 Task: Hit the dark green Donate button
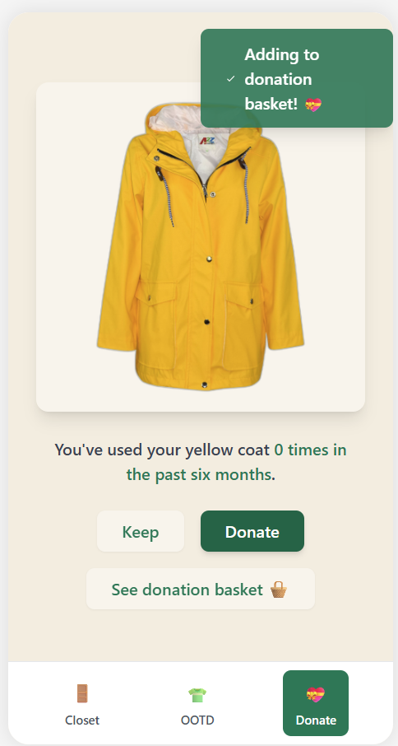click(x=252, y=531)
